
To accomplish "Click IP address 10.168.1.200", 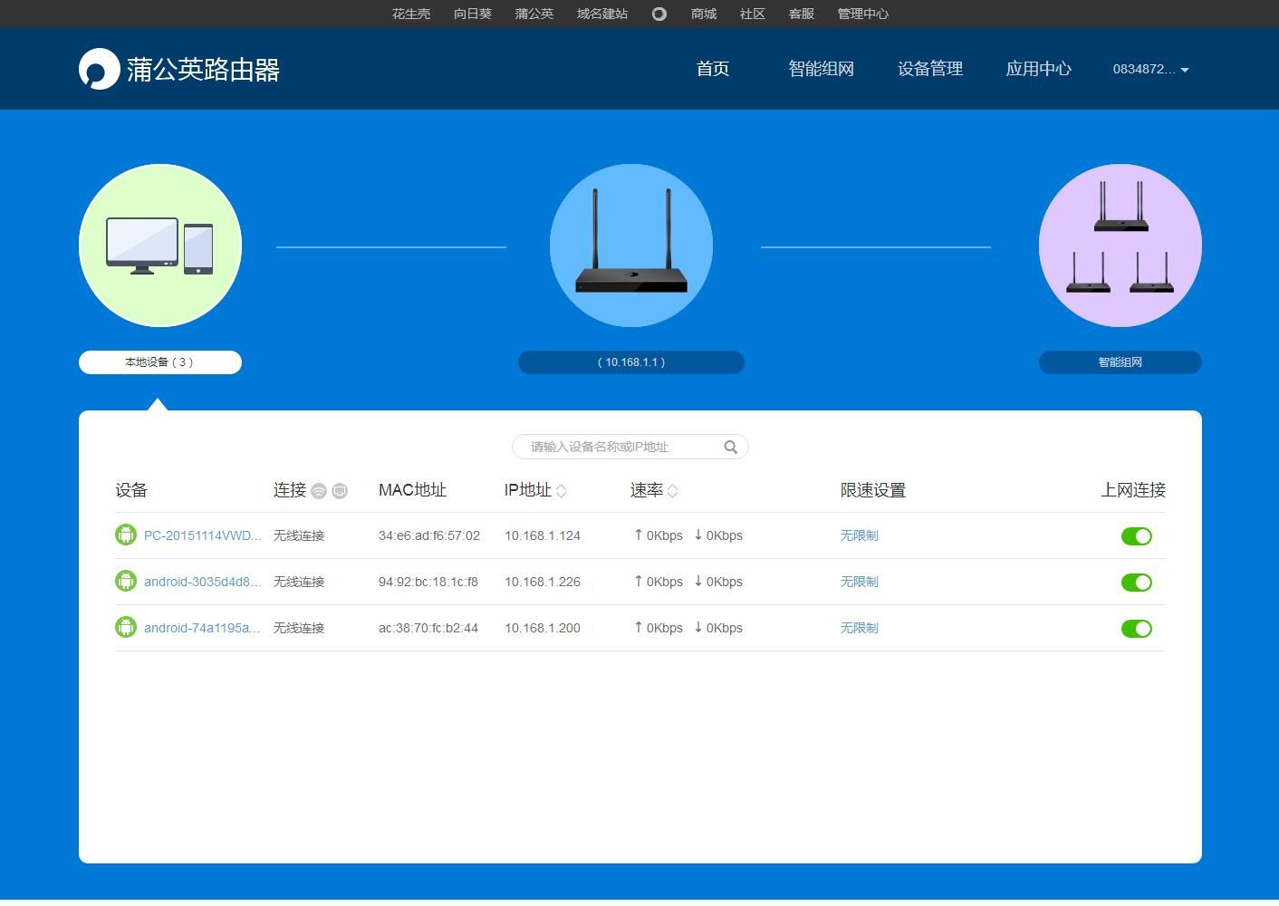I will click(x=543, y=628).
